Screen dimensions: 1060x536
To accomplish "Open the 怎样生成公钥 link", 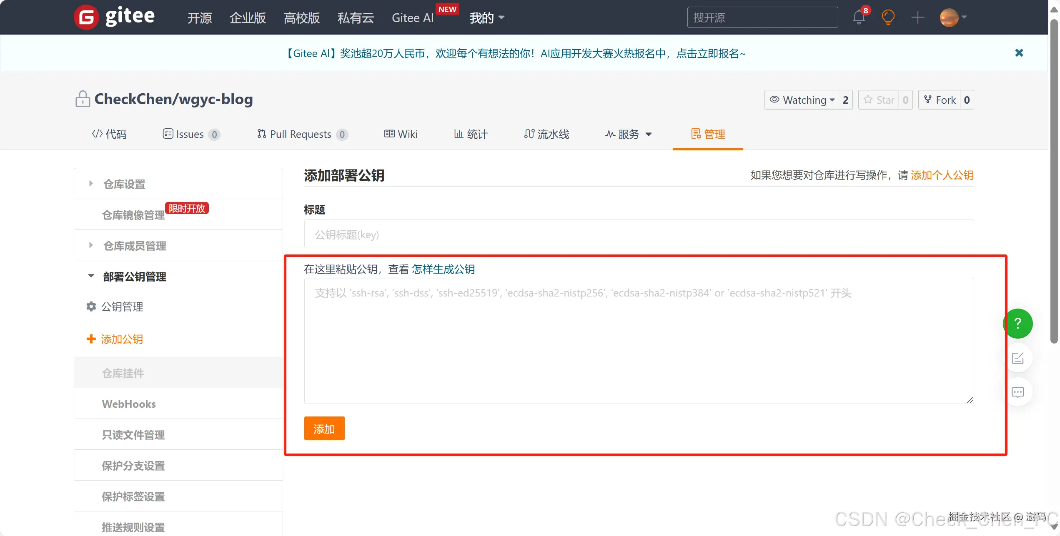I will click(x=443, y=269).
